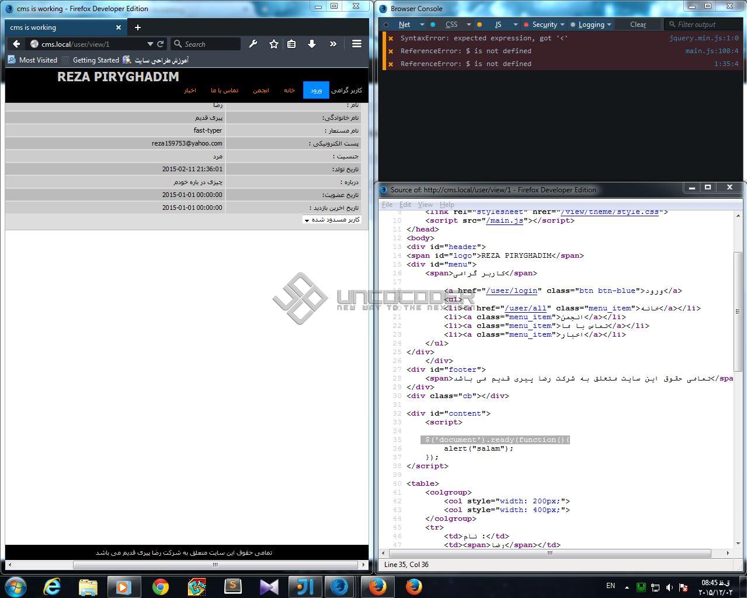This screenshot has height=598, width=747.
Task: Open the downloads arrow icon
Action: point(312,44)
